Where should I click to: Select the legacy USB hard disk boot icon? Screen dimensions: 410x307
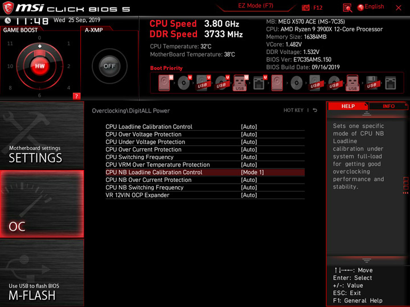[x=315, y=83]
